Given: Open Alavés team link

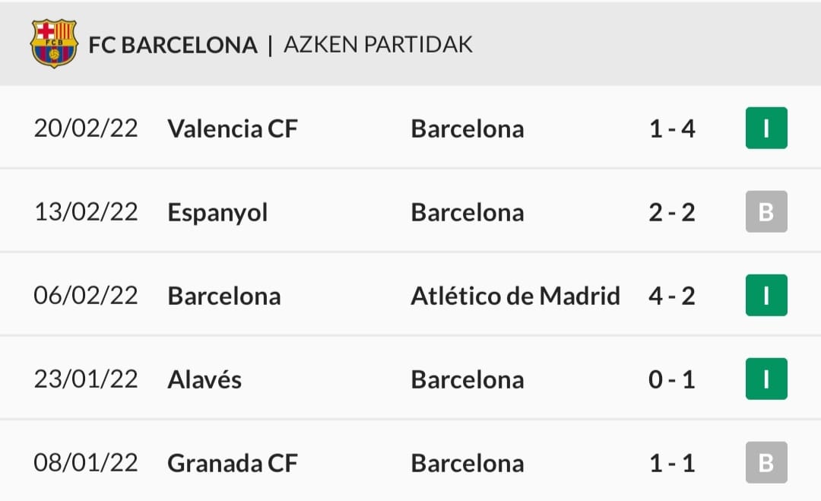Looking at the screenshot, I should [x=204, y=379].
